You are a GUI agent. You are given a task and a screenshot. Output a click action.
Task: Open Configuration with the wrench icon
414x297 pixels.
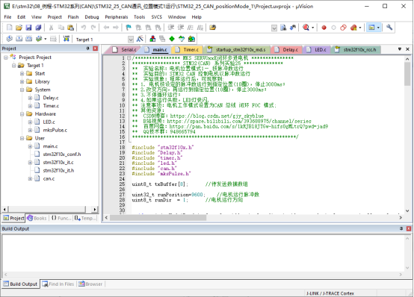[389, 28]
